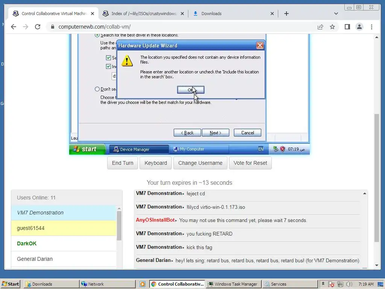The height and width of the screenshot is (289, 385).
Task: Click user list scrollbar thumb
Action: pos(119,225)
